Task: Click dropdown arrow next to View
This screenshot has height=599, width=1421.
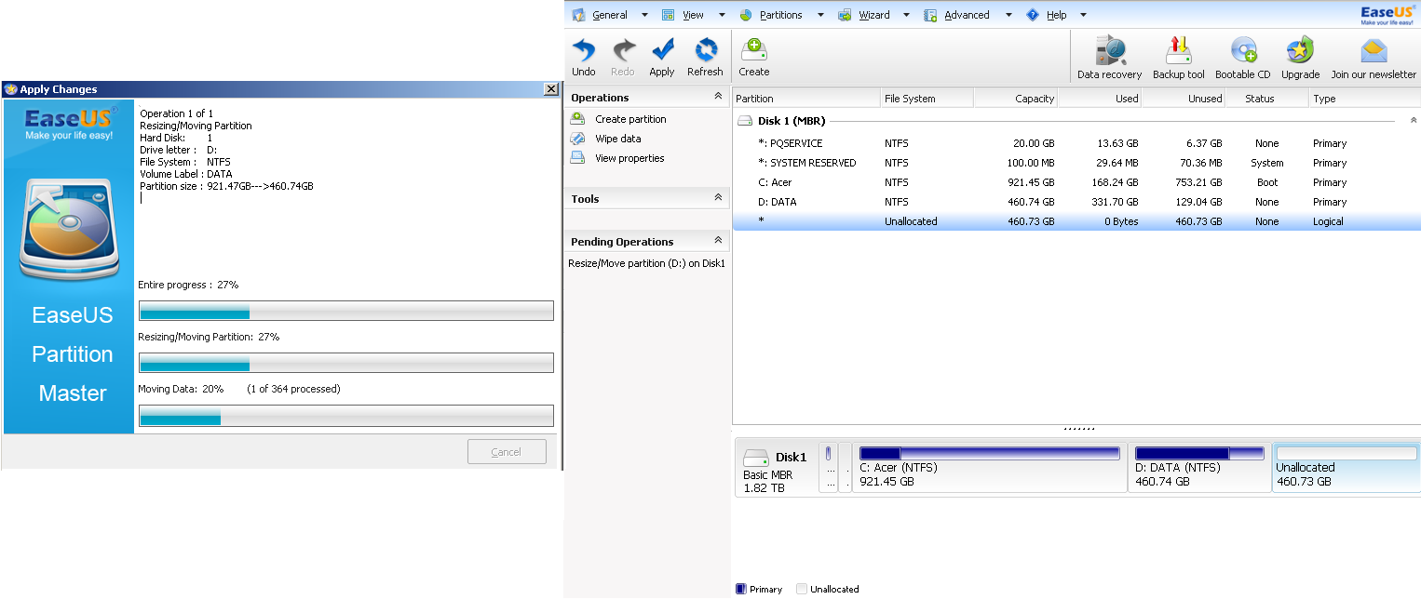Action: pyautogui.click(x=722, y=15)
